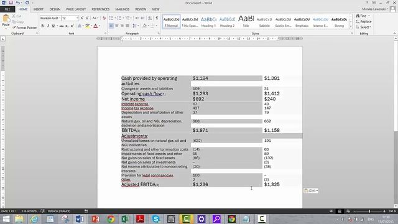Image resolution: width=398 pixels, height=224 pixels.
Task: Toggle subscript formatting
Action: [x=67, y=26]
